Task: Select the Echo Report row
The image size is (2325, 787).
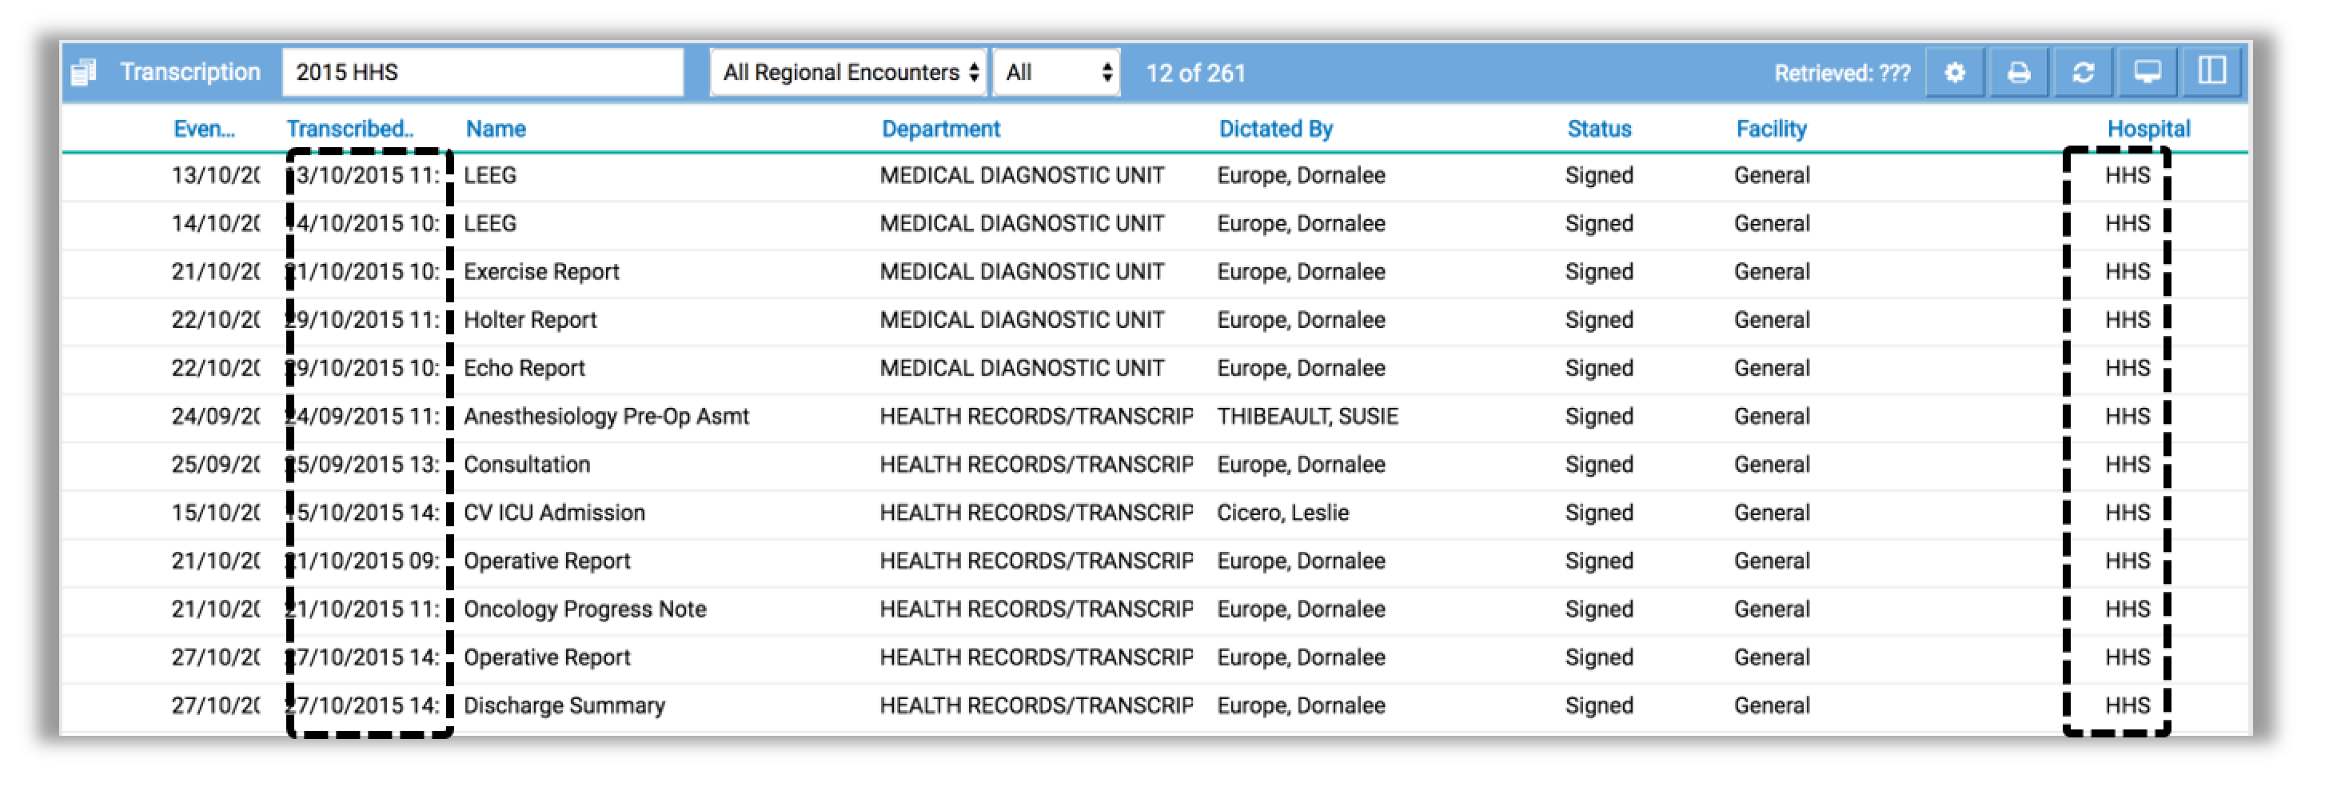Action: [x=1155, y=368]
